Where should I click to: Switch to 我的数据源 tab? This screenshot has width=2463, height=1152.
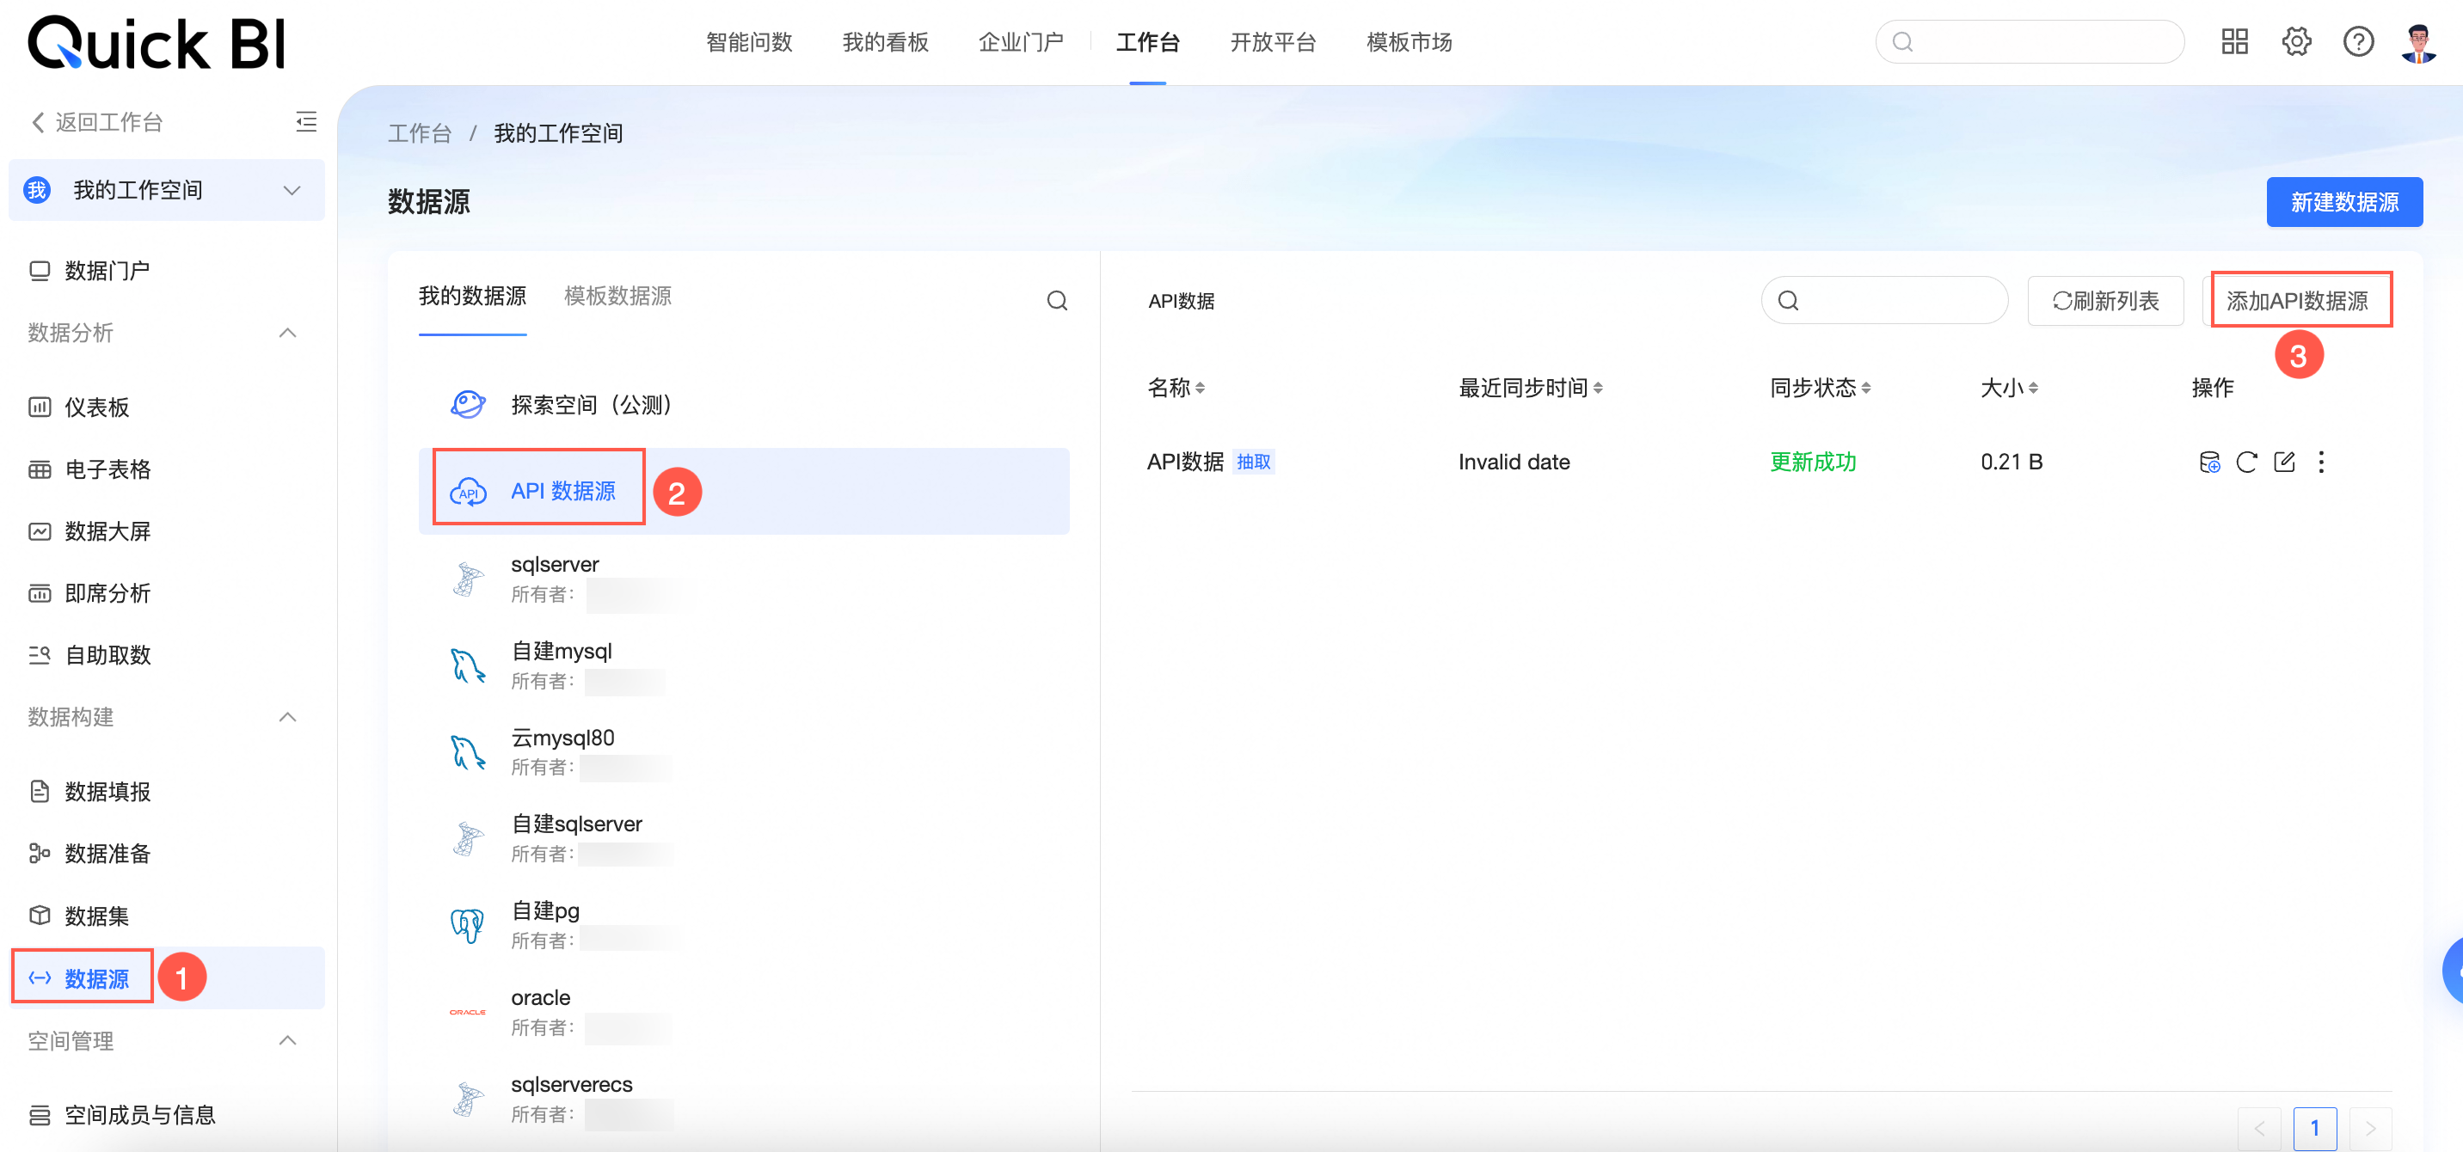(472, 297)
